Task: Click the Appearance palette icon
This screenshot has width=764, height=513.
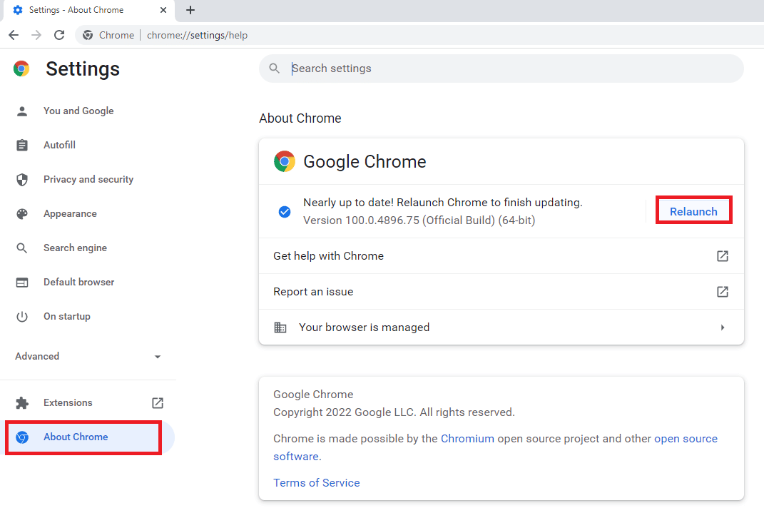Action: point(22,213)
